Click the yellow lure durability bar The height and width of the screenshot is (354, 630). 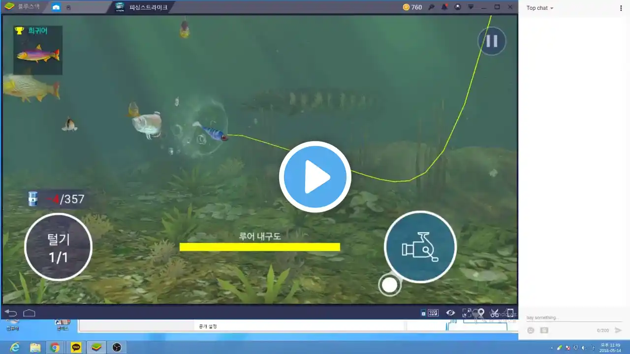tap(259, 247)
